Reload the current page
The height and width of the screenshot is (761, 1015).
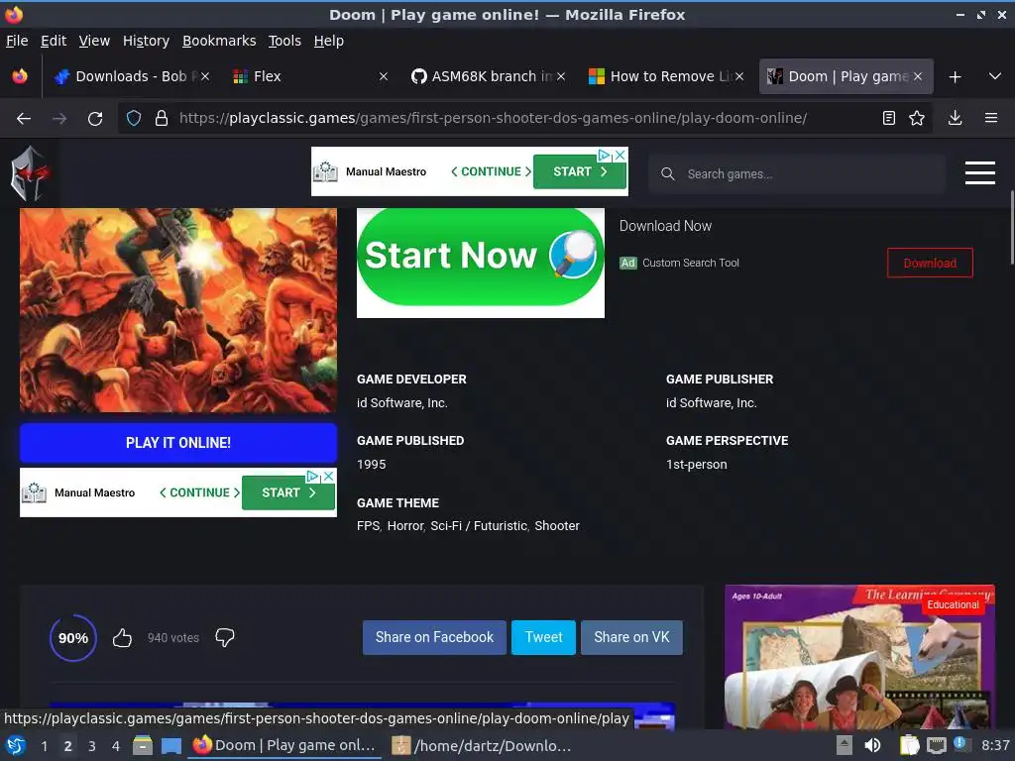coord(95,119)
